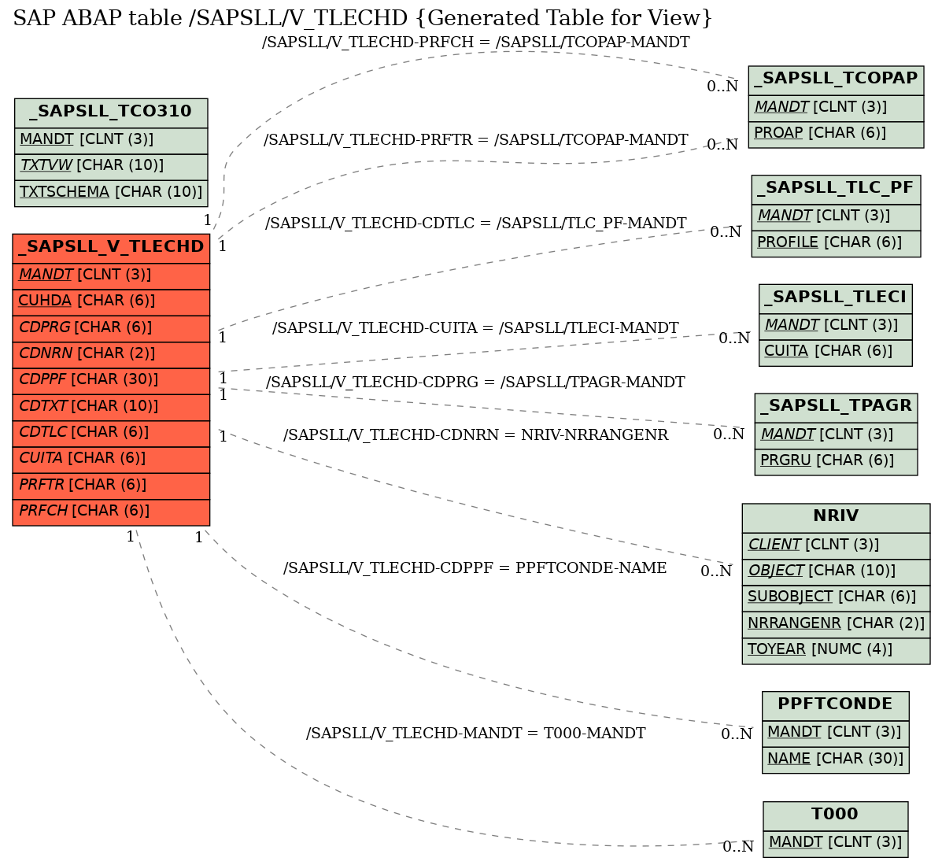Viewport: 942px width, 865px height.
Task: Open the _SAPSLL_TLC_PF table header
Action: [836, 189]
